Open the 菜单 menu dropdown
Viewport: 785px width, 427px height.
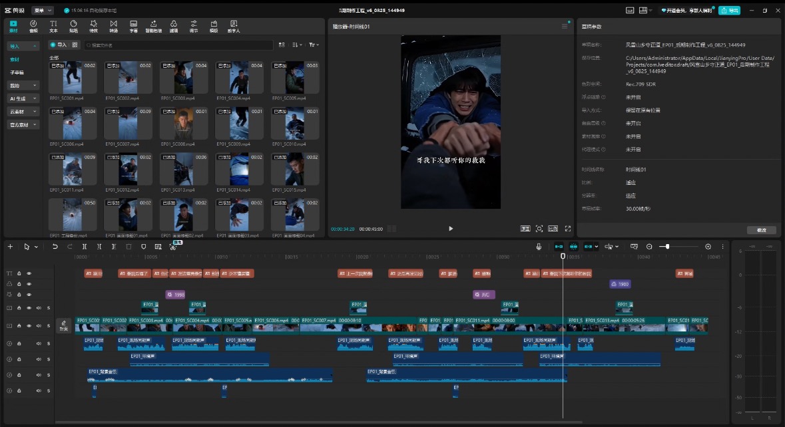pos(43,10)
